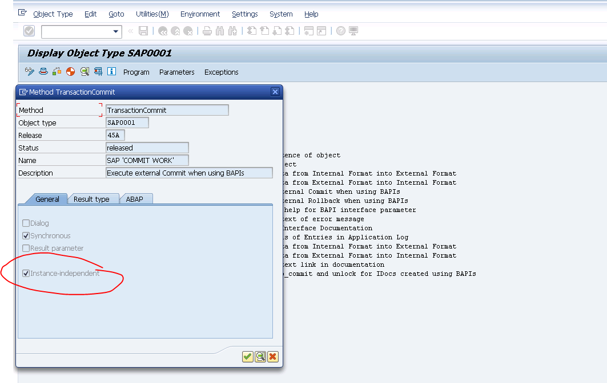Switch to the Result type tab
Image resolution: width=607 pixels, height=383 pixels.
pos(93,199)
